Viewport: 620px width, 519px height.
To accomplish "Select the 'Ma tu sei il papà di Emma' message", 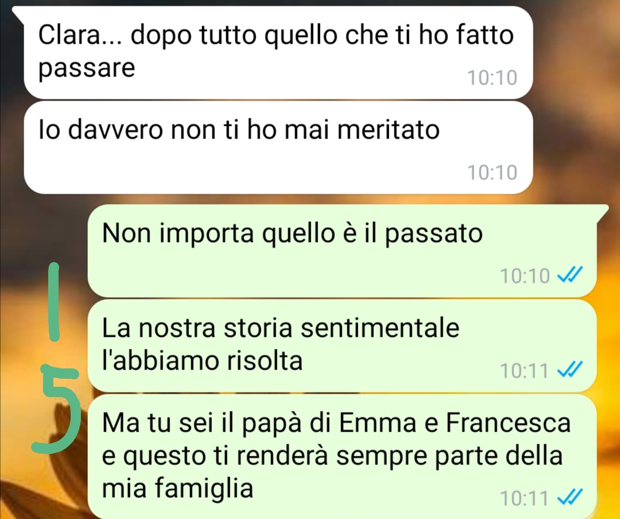I will (x=342, y=456).
